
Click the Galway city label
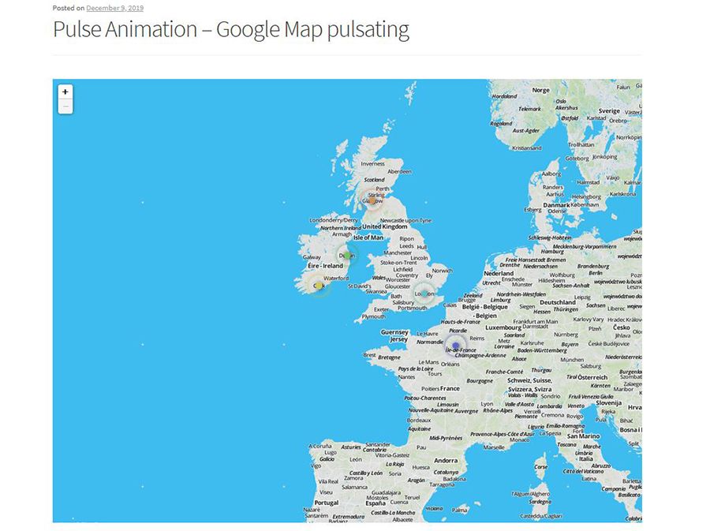(312, 257)
